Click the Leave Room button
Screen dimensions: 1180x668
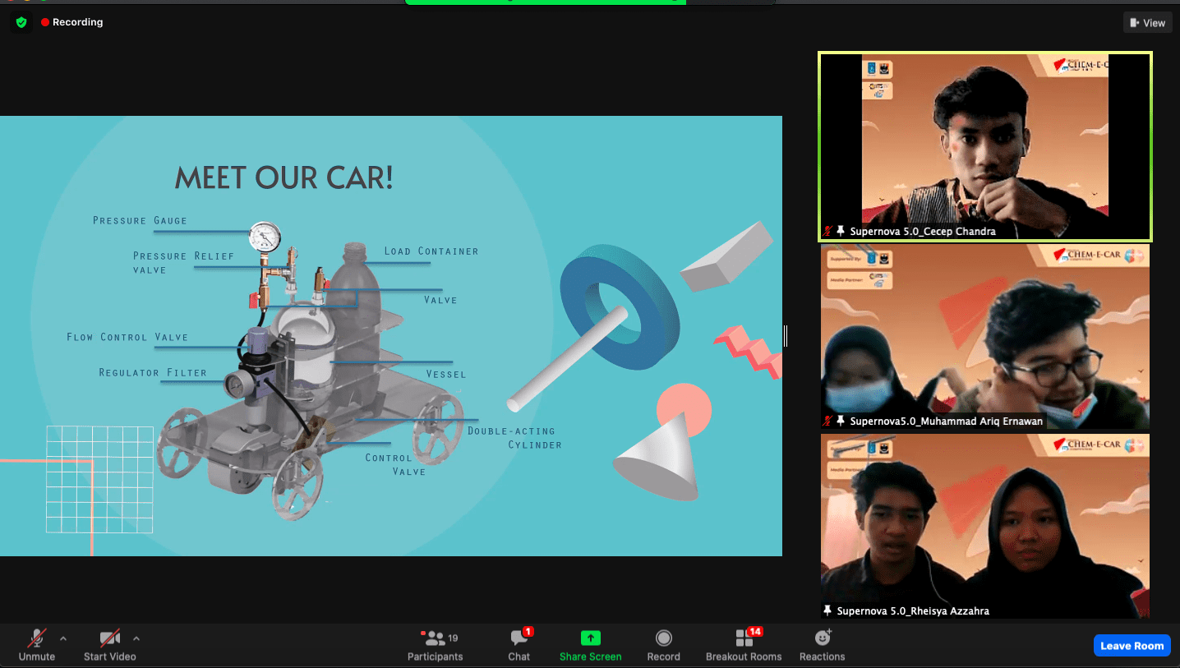1132,646
